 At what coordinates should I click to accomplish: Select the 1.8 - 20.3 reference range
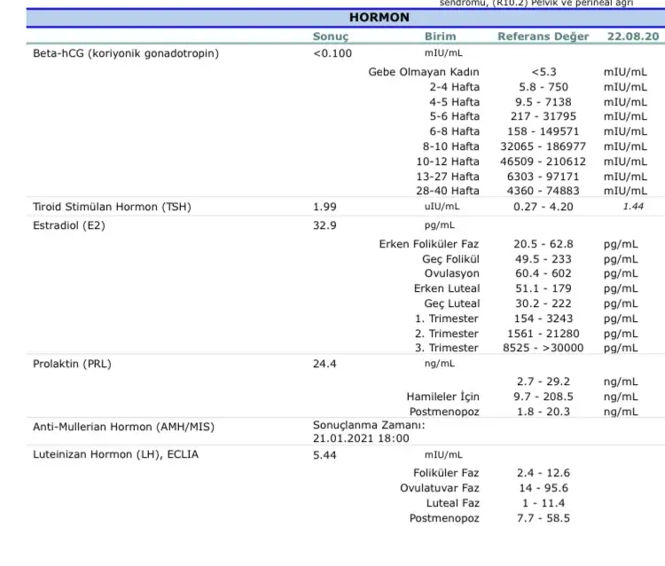click(544, 412)
